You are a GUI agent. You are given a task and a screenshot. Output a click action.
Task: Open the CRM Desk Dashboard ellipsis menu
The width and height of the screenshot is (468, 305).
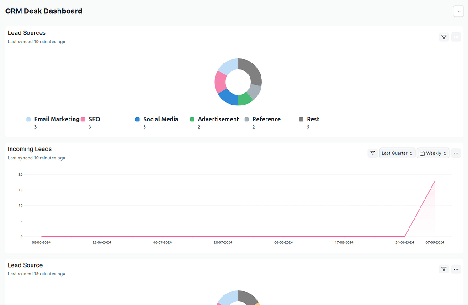pos(458,11)
